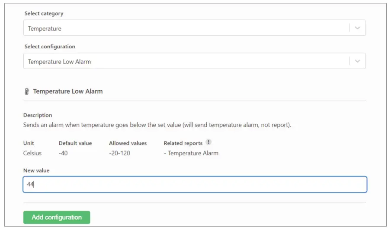This screenshot has width=391, height=230.
Task: Expand the Select category chevron arrow
Action: [x=357, y=28]
